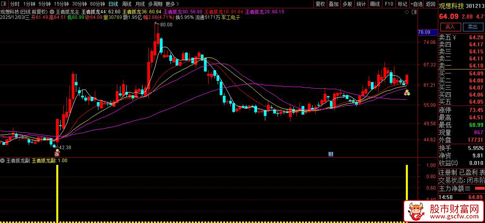485x223 pixels.
Task: Select the 卖三 row at 64.15
Action: point(462,52)
